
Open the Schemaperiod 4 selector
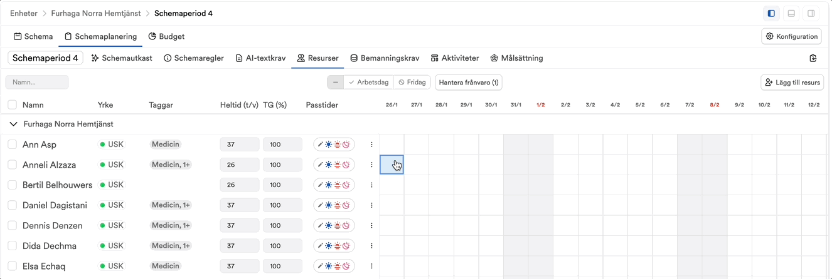click(x=45, y=58)
